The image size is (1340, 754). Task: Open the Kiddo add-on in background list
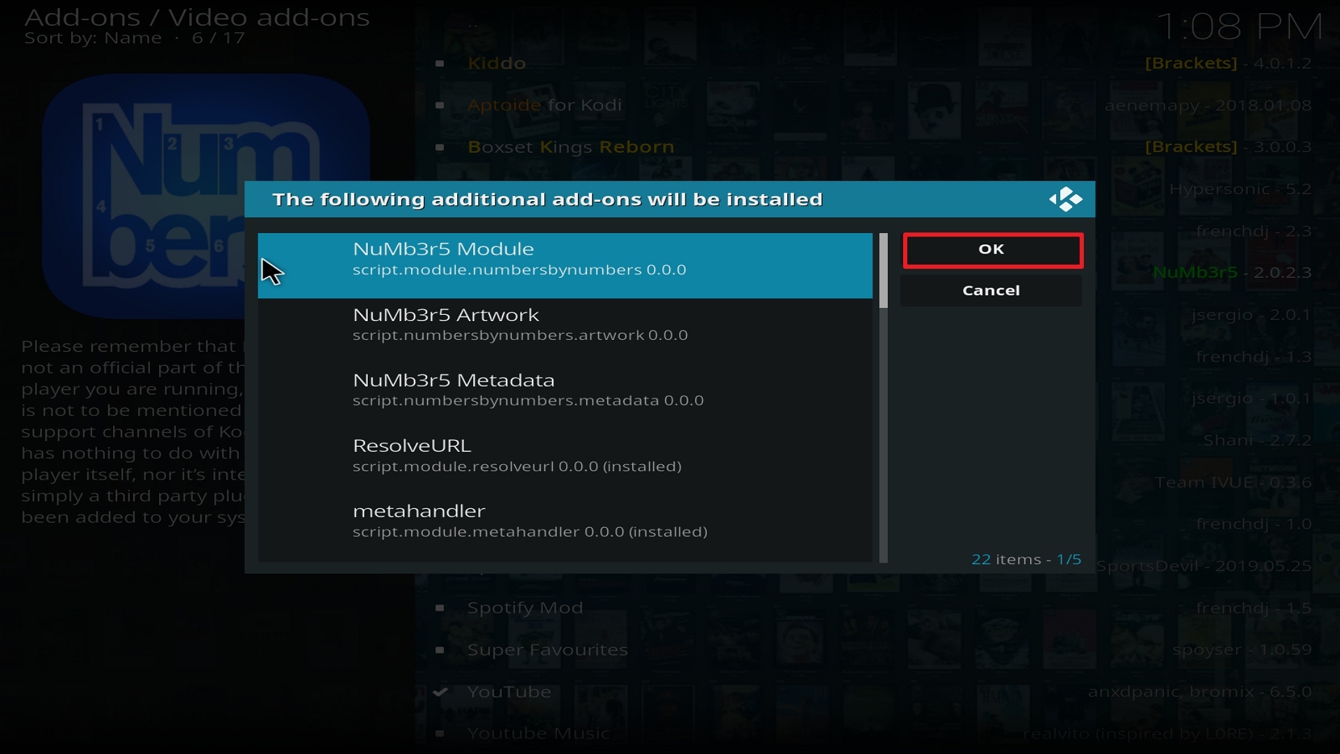496,64
